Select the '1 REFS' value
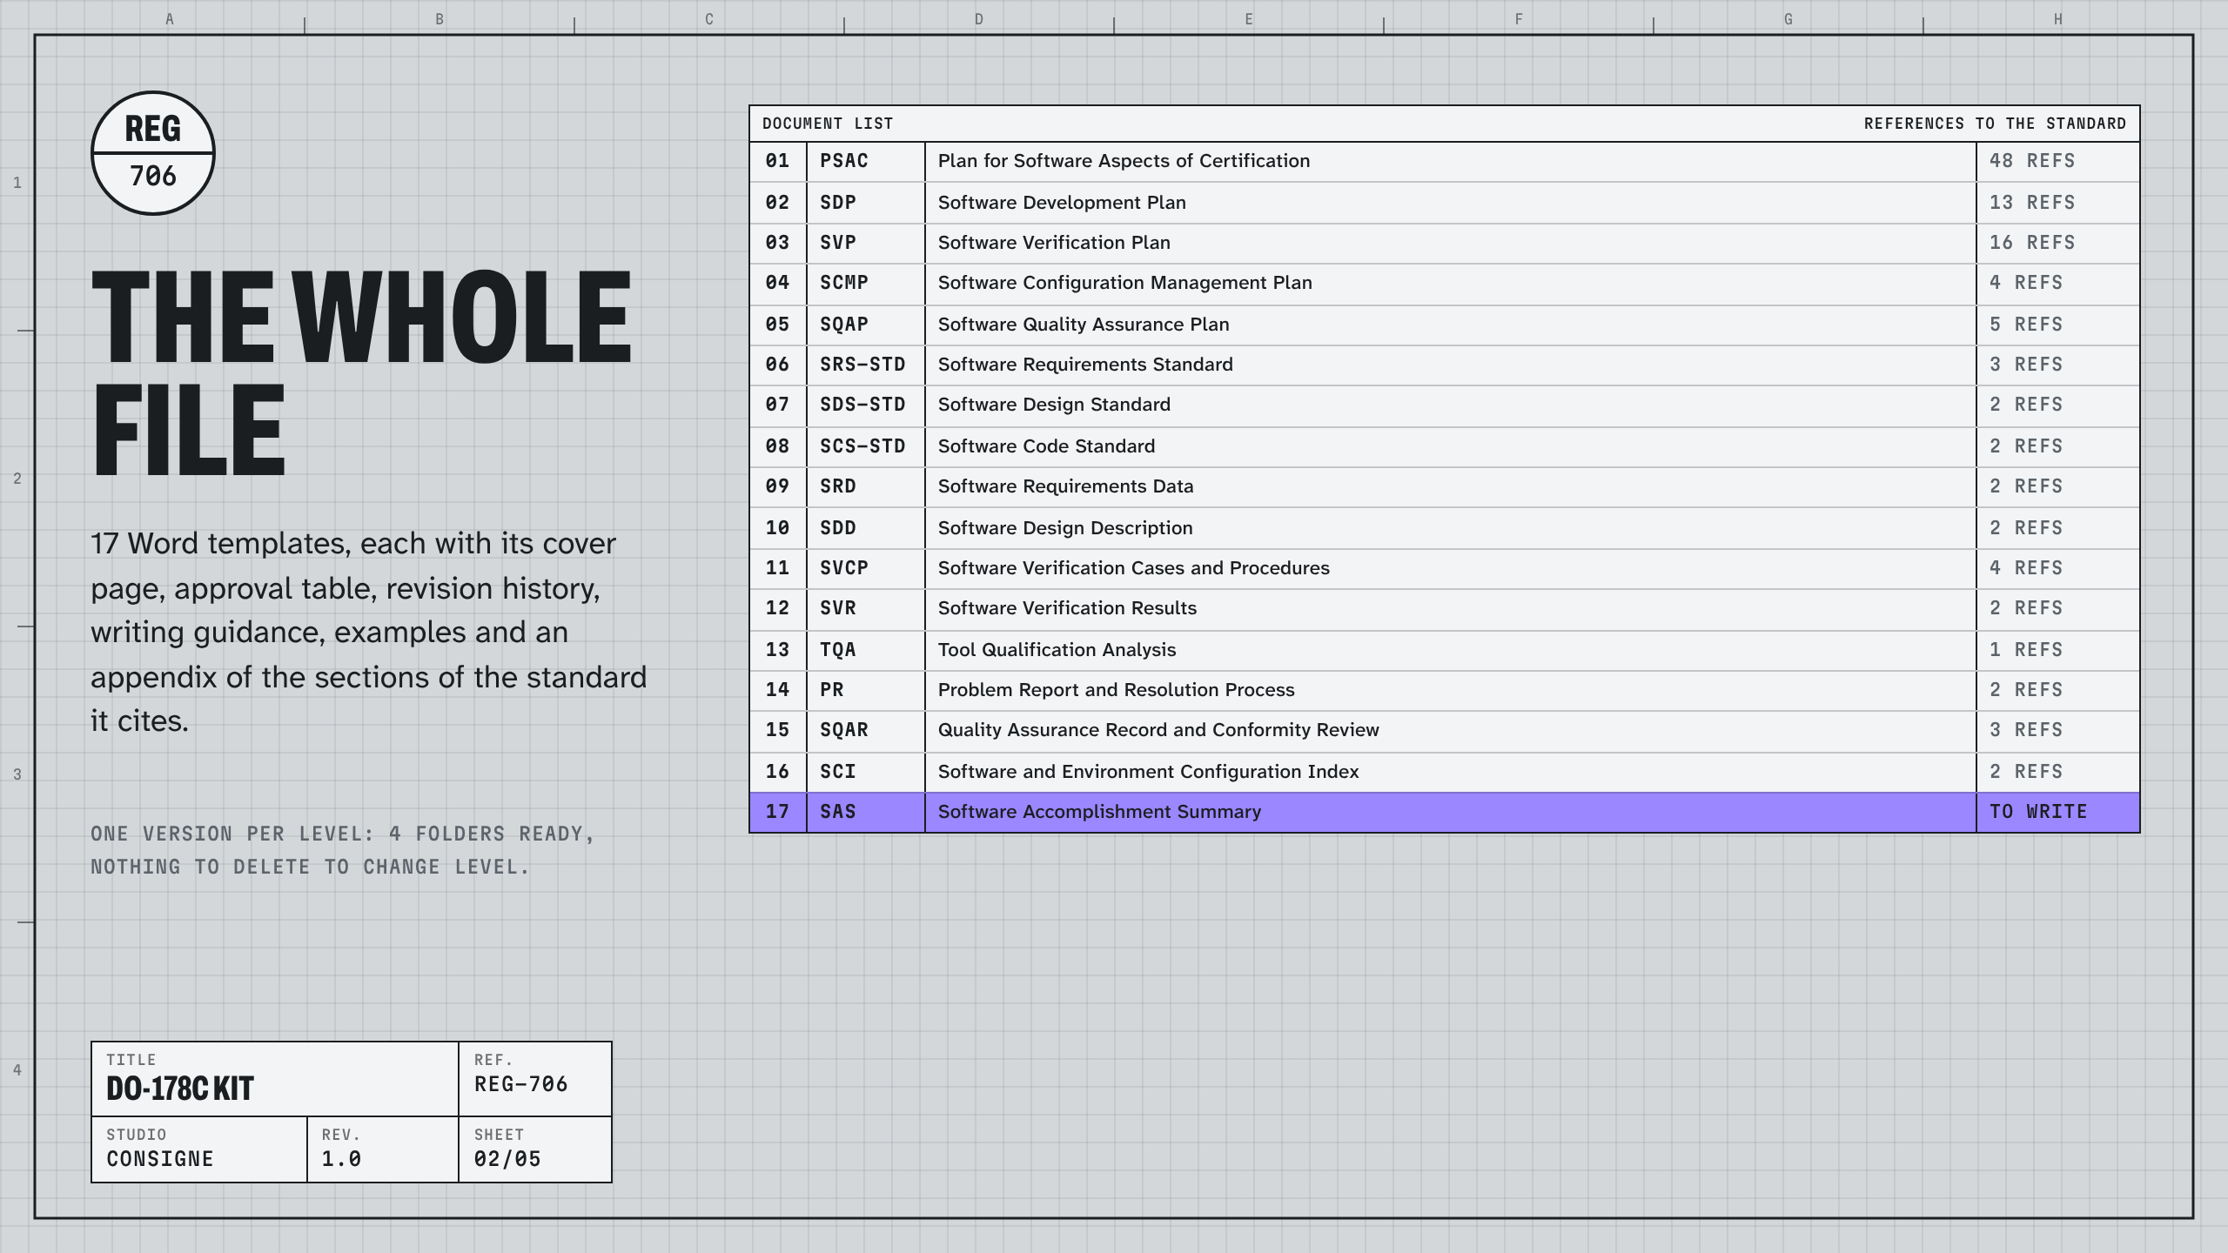2228x1253 pixels. [2026, 650]
